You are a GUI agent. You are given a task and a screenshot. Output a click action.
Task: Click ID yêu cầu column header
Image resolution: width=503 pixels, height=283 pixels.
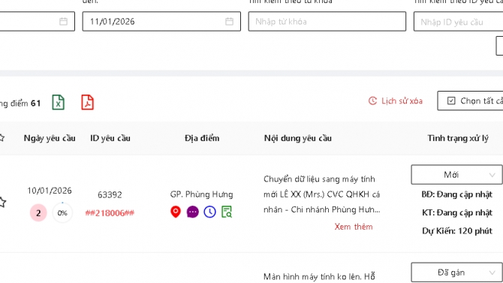pos(110,138)
